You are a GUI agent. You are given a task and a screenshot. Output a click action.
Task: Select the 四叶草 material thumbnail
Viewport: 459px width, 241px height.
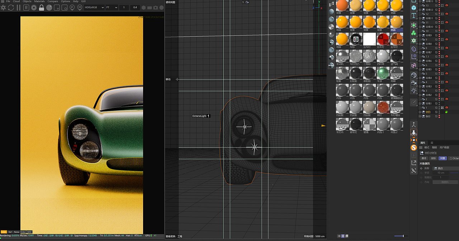tap(383, 56)
